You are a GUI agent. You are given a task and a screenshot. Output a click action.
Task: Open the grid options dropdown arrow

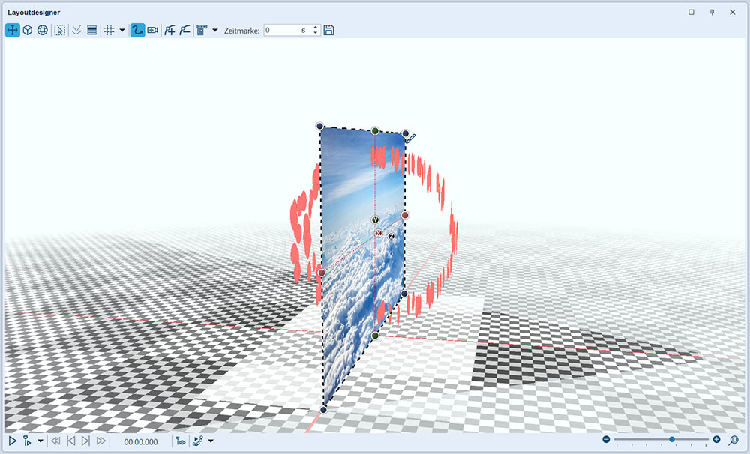tap(122, 31)
